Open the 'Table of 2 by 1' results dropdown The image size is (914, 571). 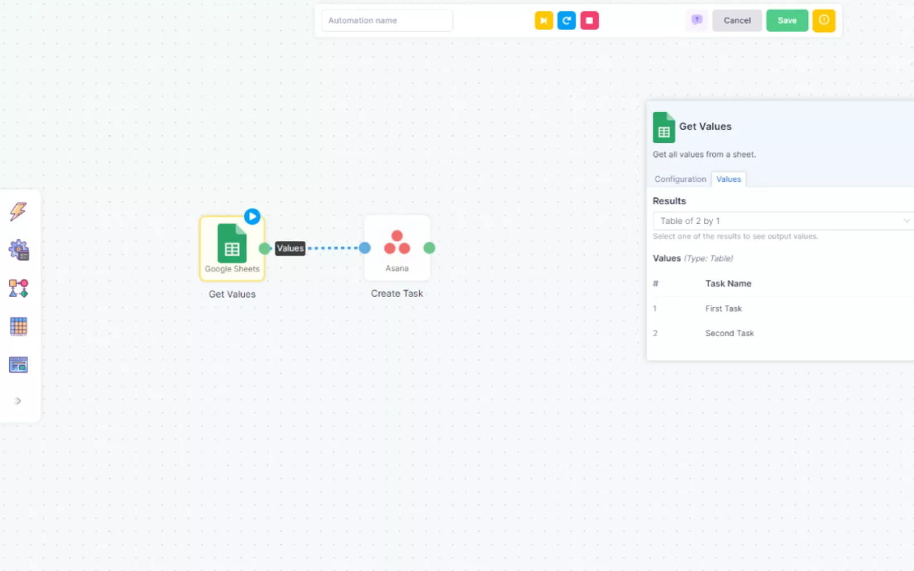pos(781,221)
